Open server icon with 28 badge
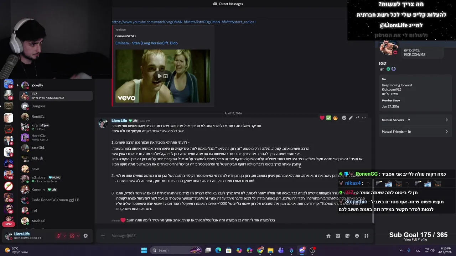This screenshot has height=256, width=456. pyautogui.click(x=8, y=84)
